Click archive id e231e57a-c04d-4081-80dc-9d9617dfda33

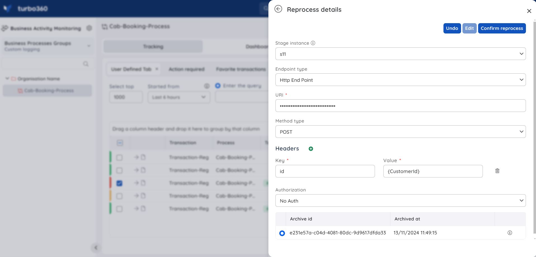click(337, 233)
